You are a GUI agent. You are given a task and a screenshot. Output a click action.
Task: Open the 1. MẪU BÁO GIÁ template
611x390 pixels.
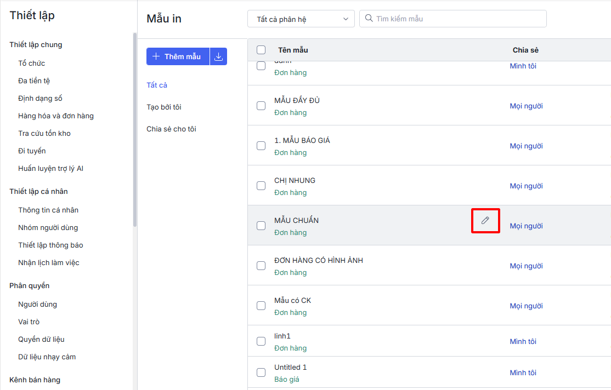pyautogui.click(x=302, y=140)
